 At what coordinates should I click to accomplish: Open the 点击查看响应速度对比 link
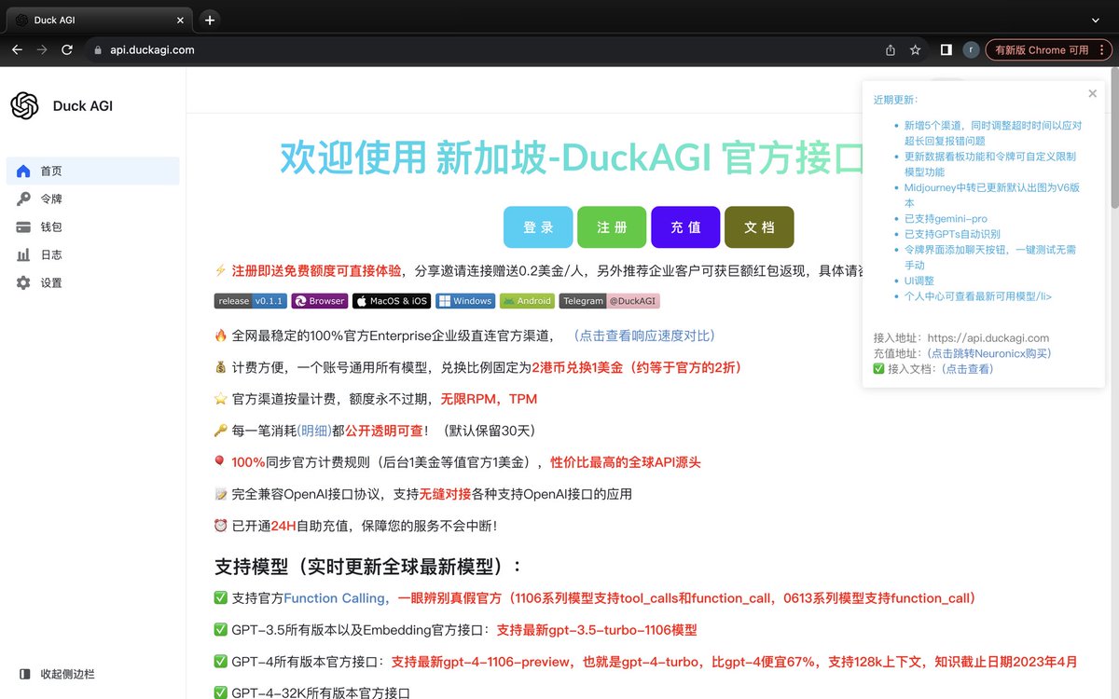coord(643,336)
